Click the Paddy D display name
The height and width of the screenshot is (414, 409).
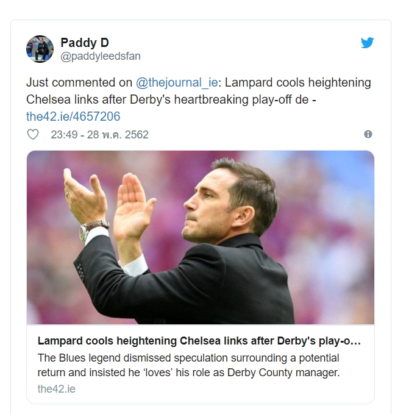pos(84,42)
